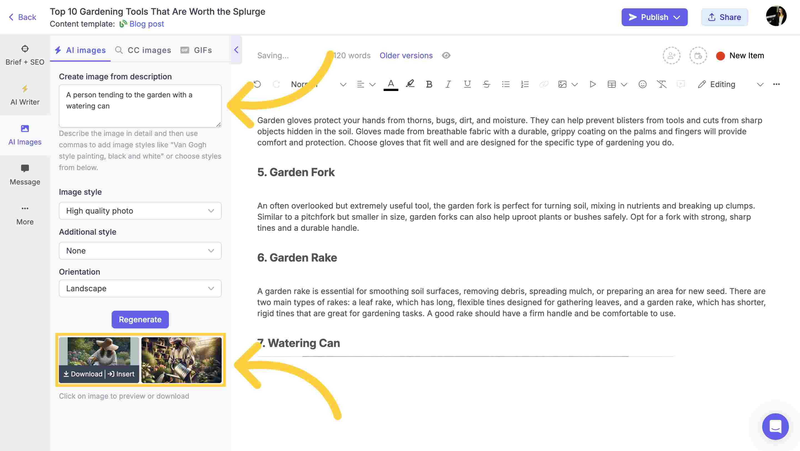The height and width of the screenshot is (451, 800).
Task: Open the chat support bubble
Action: 775,427
